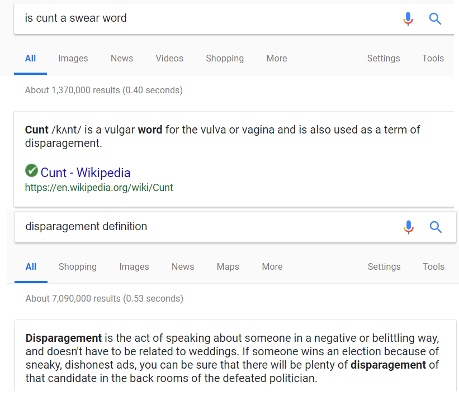
Task: Open the News tab under first search
Action: (x=122, y=58)
